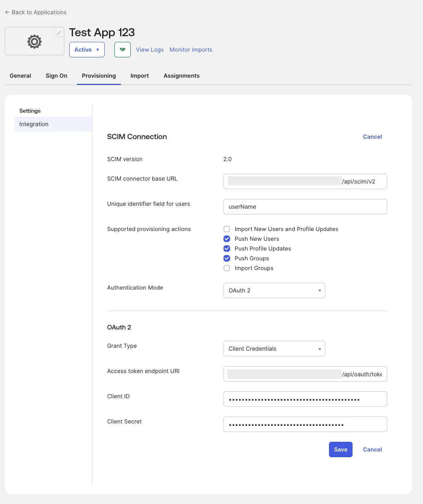423x504 pixels.
Task: Switch to the General tab
Action: pyautogui.click(x=20, y=76)
